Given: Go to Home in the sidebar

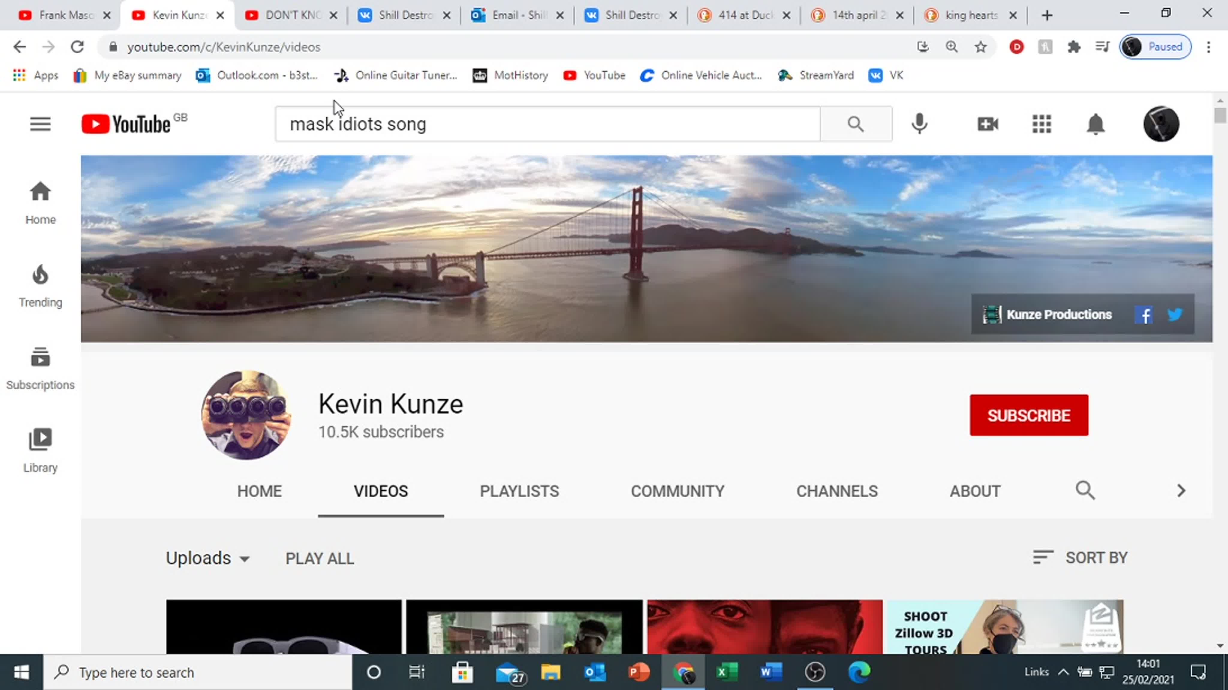Looking at the screenshot, I should click(x=40, y=203).
